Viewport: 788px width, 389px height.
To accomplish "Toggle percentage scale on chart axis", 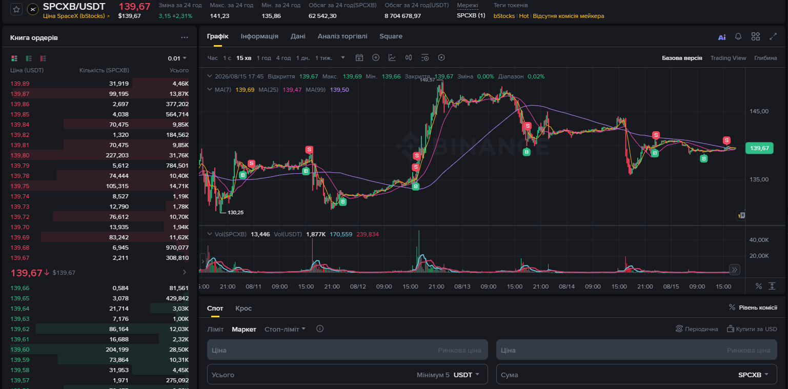I will click(758, 285).
